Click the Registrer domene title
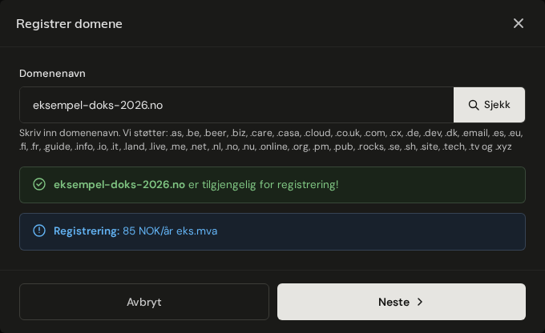Viewport: 545px width, 333px height. [69, 24]
